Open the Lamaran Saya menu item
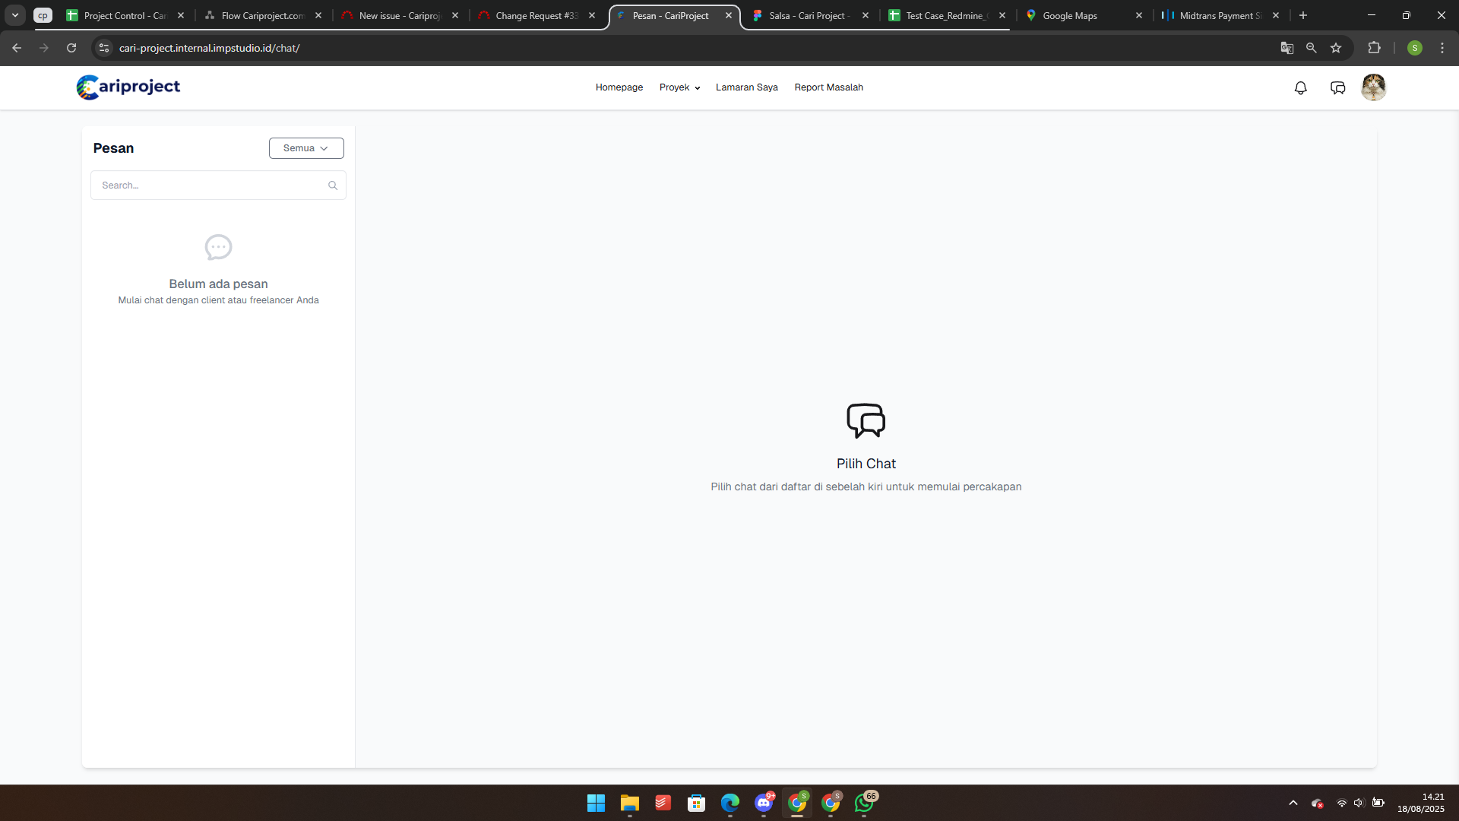The height and width of the screenshot is (821, 1459). coord(746,87)
